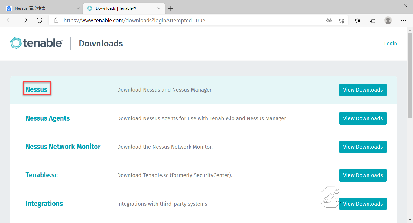The height and width of the screenshot is (223, 413).
Task: Reload the page with the refresh icon
Action: [39, 20]
